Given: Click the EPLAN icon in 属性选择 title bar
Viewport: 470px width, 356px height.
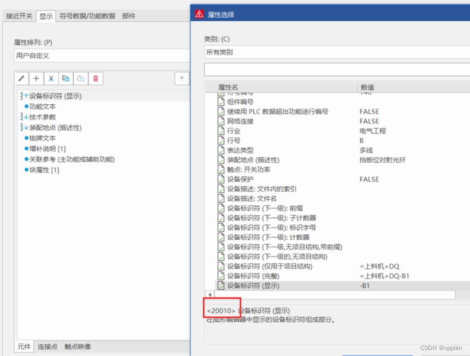Looking at the screenshot, I should [200, 14].
